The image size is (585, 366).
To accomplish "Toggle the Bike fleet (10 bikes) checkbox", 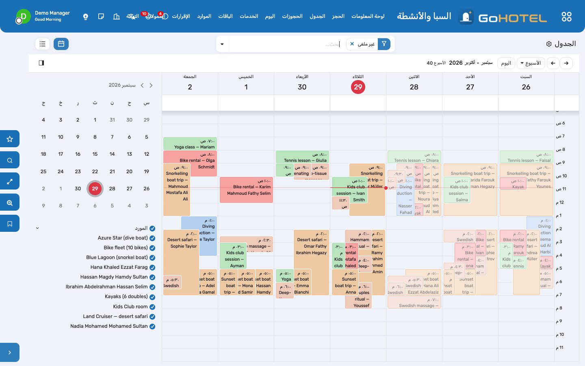I will [152, 248].
